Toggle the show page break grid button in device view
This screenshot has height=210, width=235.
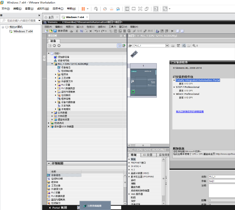[x=189, y=46]
